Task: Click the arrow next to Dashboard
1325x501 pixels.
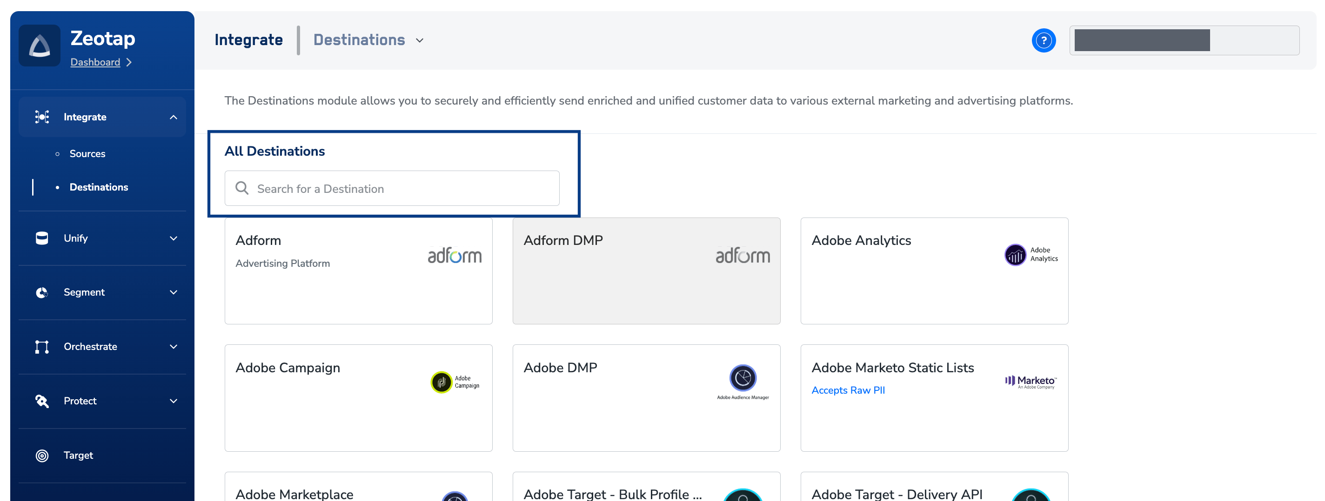Action: tap(129, 62)
